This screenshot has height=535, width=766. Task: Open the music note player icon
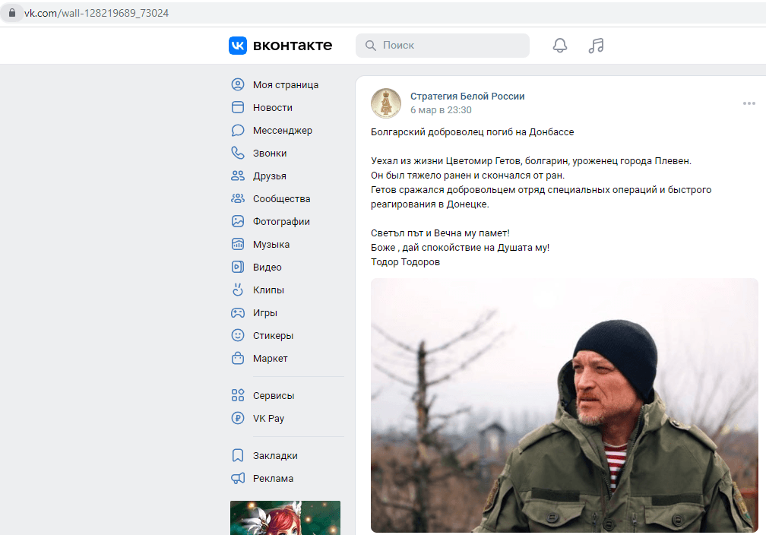596,46
